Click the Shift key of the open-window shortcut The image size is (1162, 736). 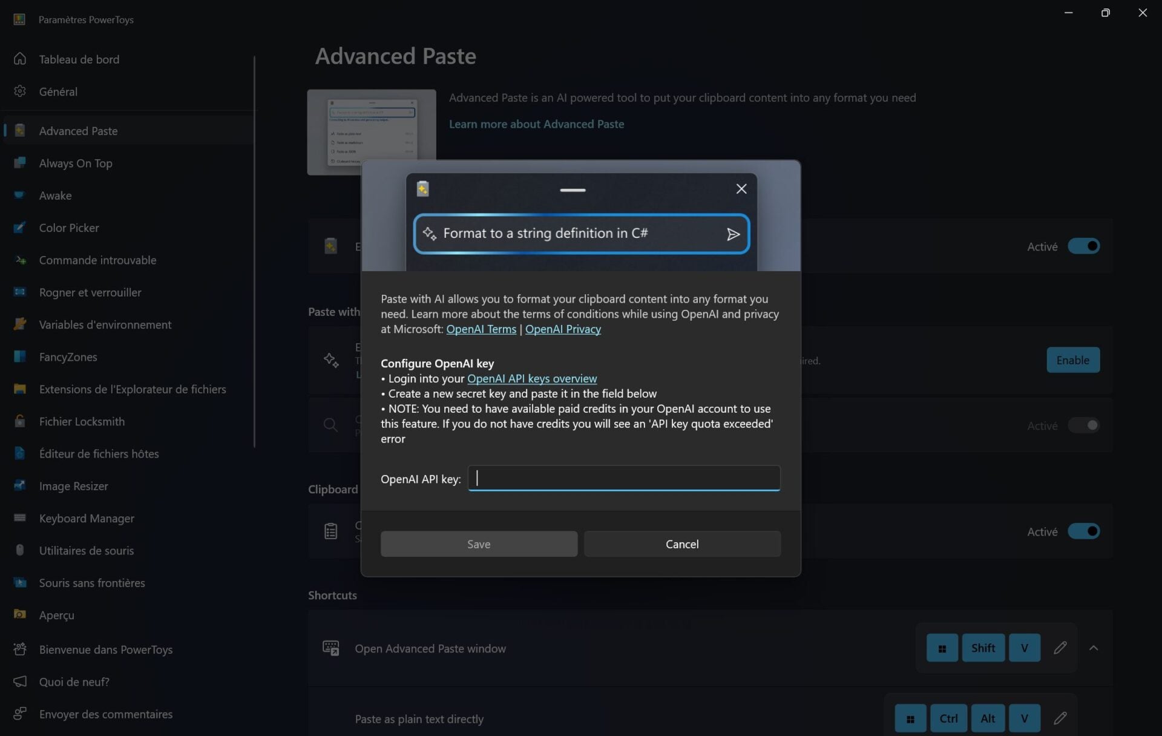983,648
